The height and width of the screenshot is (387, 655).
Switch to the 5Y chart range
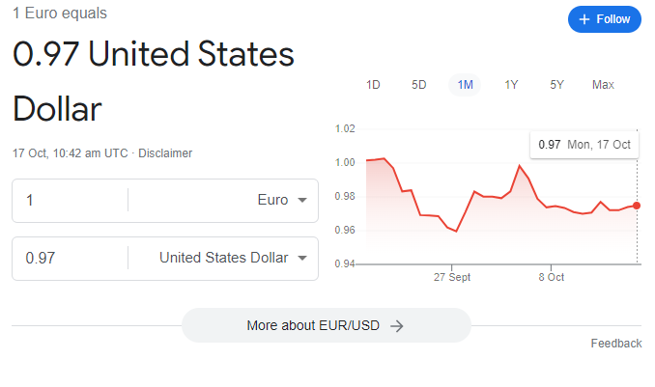point(557,85)
